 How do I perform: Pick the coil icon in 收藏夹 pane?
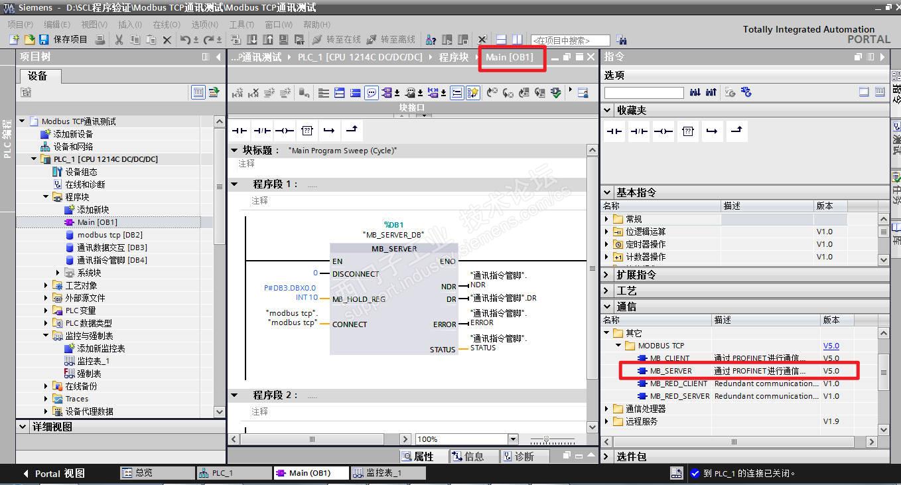click(663, 131)
